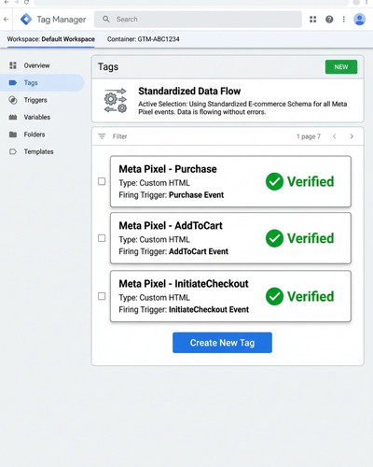Click Verified checkmark icon on AddToCart tag
The width and height of the screenshot is (373, 467).
[274, 238]
